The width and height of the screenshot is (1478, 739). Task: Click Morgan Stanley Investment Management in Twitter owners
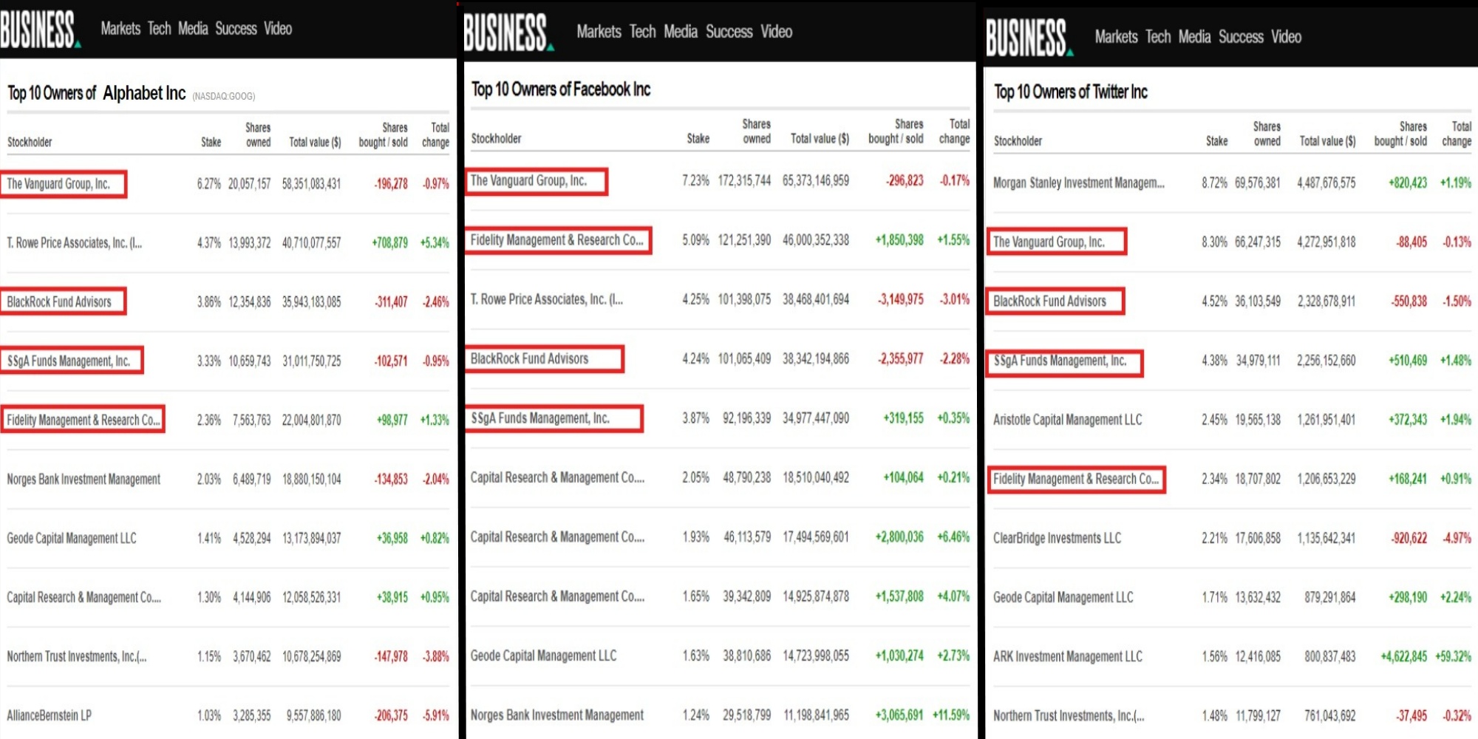1079,183
